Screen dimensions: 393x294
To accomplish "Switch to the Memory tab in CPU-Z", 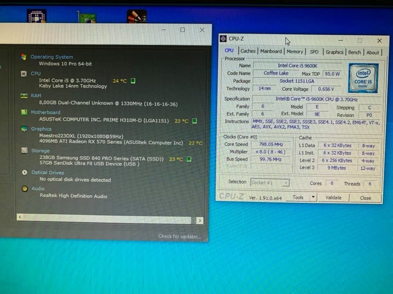I will [295, 51].
